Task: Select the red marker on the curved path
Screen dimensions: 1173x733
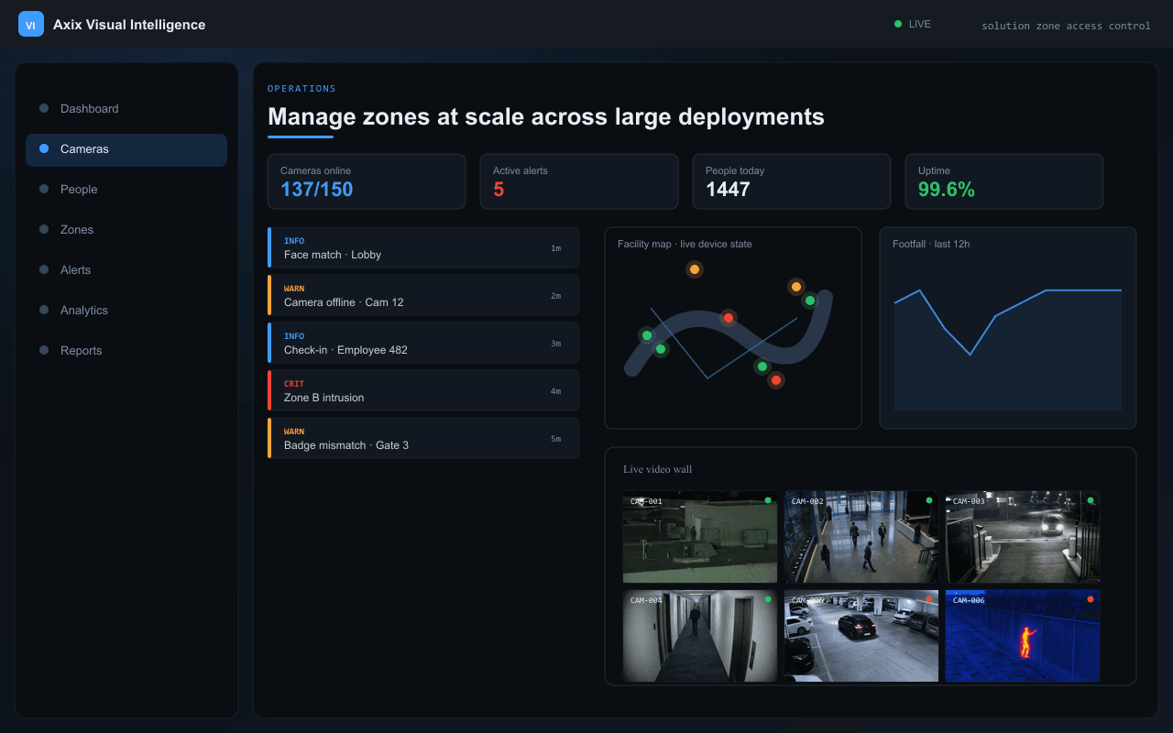Action: pyautogui.click(x=729, y=318)
